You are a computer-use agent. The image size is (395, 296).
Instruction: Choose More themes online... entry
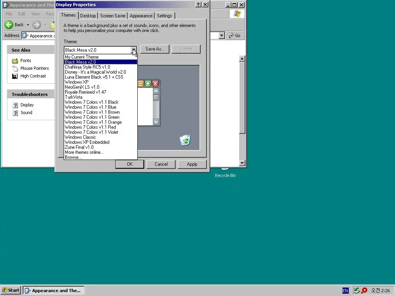pos(101,153)
